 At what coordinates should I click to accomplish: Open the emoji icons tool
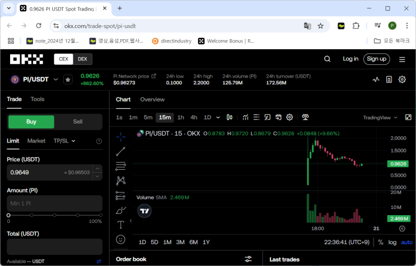click(121, 240)
